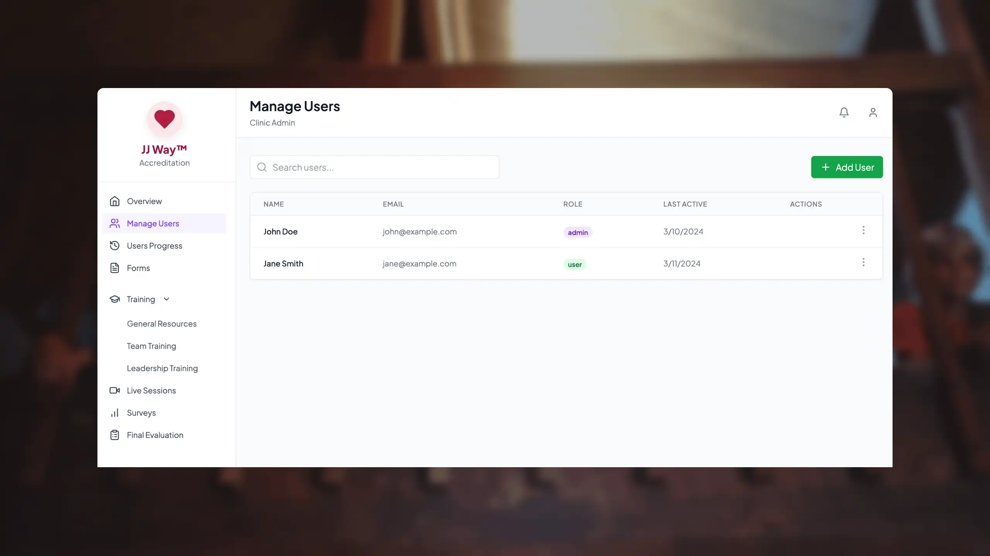
Task: Go to Overview page
Action: (x=164, y=201)
